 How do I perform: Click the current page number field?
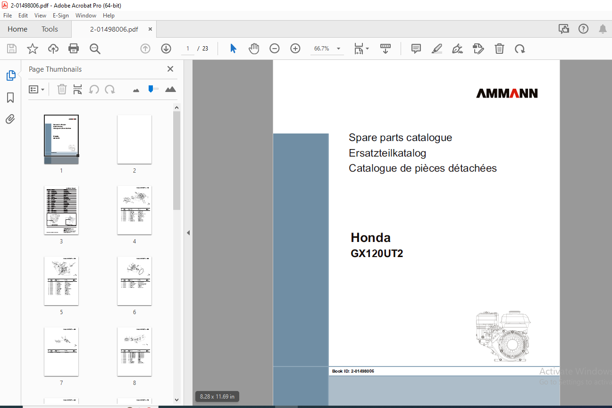coord(187,49)
